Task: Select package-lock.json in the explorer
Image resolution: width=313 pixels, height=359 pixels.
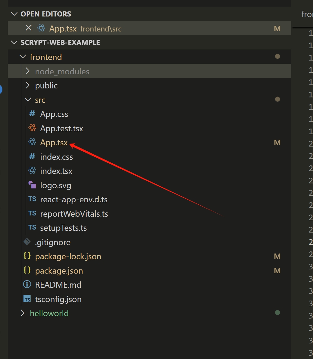Action: coord(68,257)
